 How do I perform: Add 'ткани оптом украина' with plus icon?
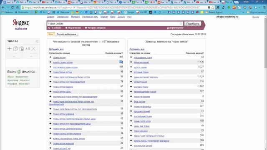pyautogui.click(x=50, y=114)
